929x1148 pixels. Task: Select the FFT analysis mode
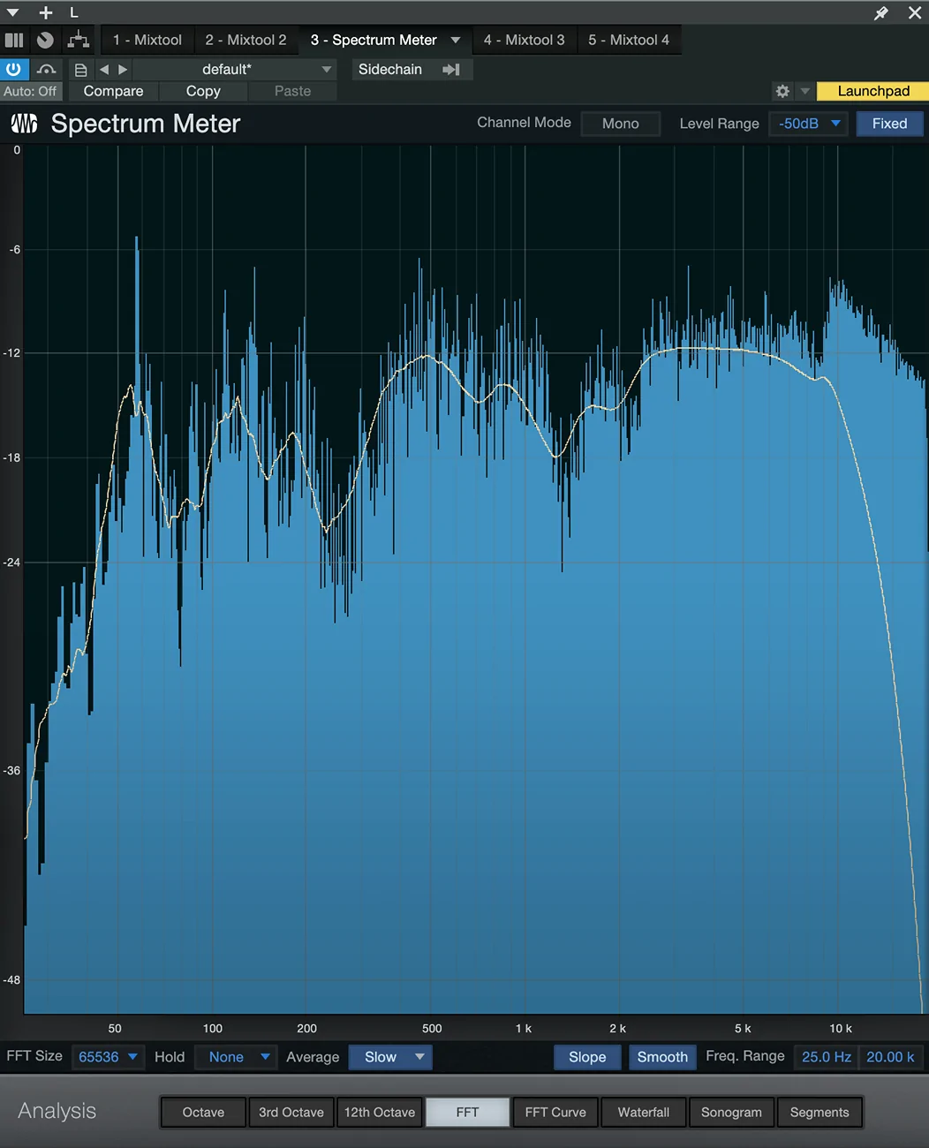(x=467, y=1113)
